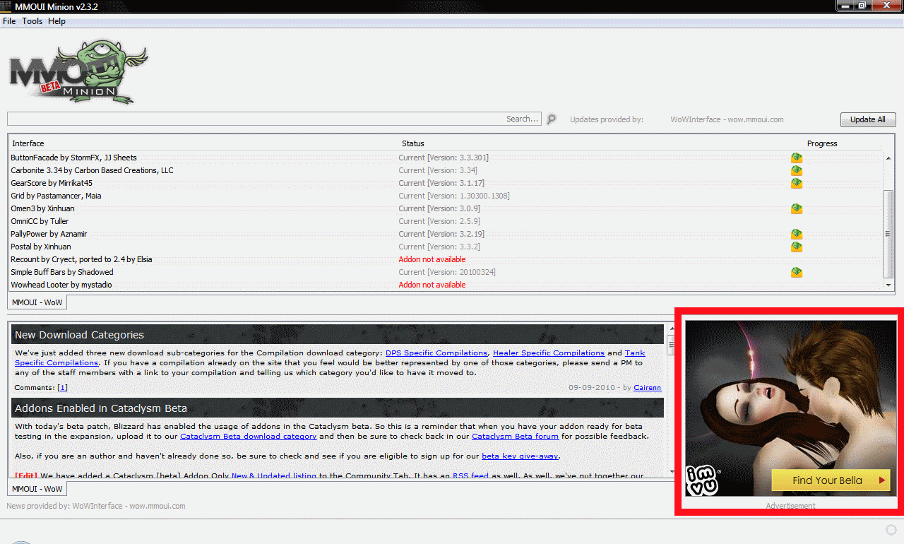This screenshot has height=544, width=904.
Task: Click the donate icon in the ButtonFacade row
Action: [x=797, y=158]
